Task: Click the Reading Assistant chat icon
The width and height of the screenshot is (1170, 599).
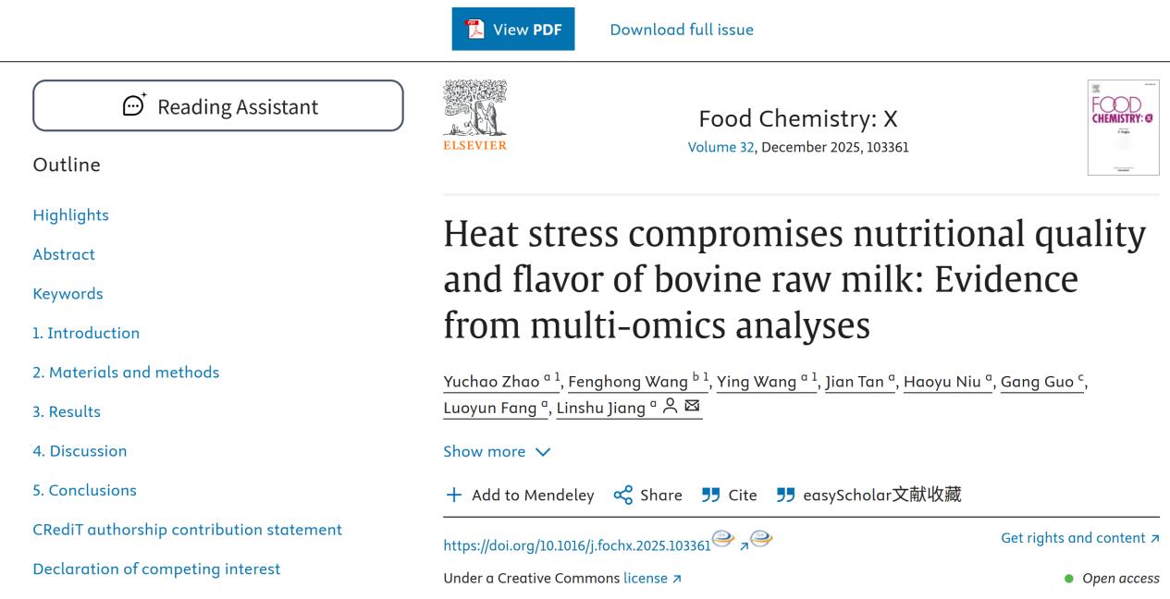Action: pos(134,106)
